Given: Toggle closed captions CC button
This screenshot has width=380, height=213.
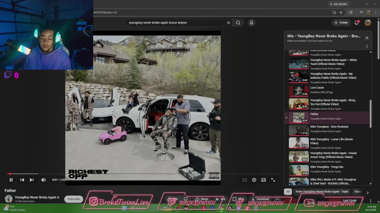Looking at the screenshot, I should (x=245, y=180).
